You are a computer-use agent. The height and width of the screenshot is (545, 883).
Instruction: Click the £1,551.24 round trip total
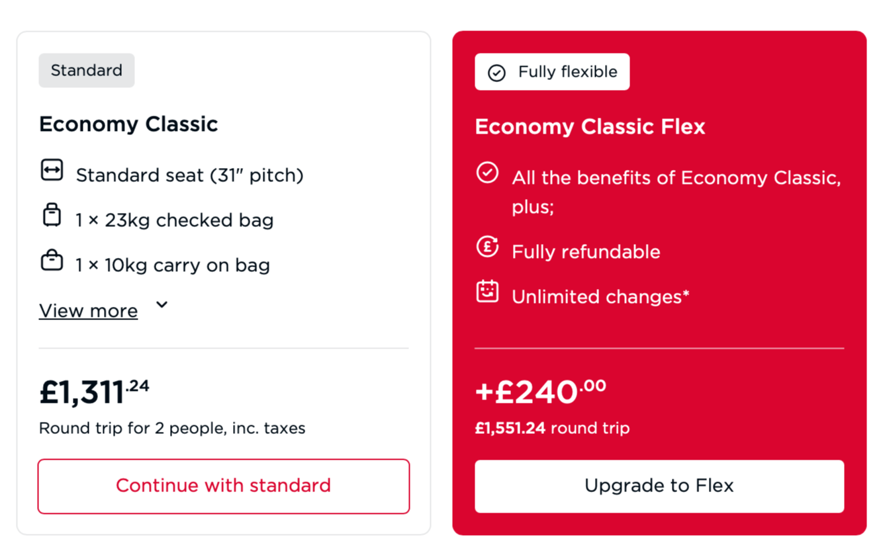click(552, 429)
